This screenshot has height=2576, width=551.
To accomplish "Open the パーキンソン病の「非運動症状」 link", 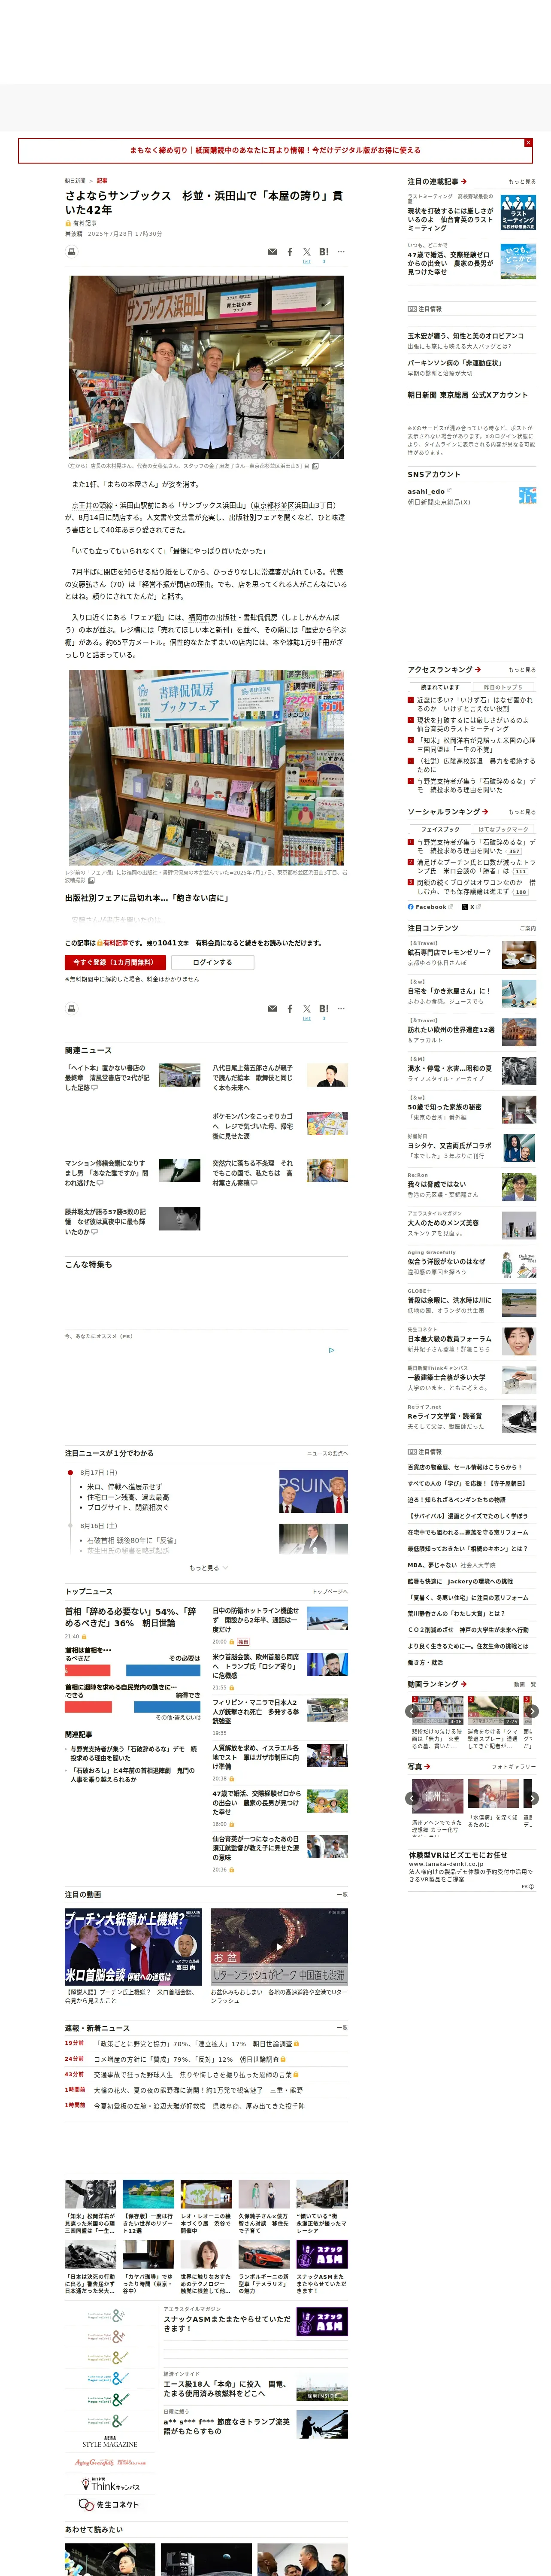I will point(454,363).
